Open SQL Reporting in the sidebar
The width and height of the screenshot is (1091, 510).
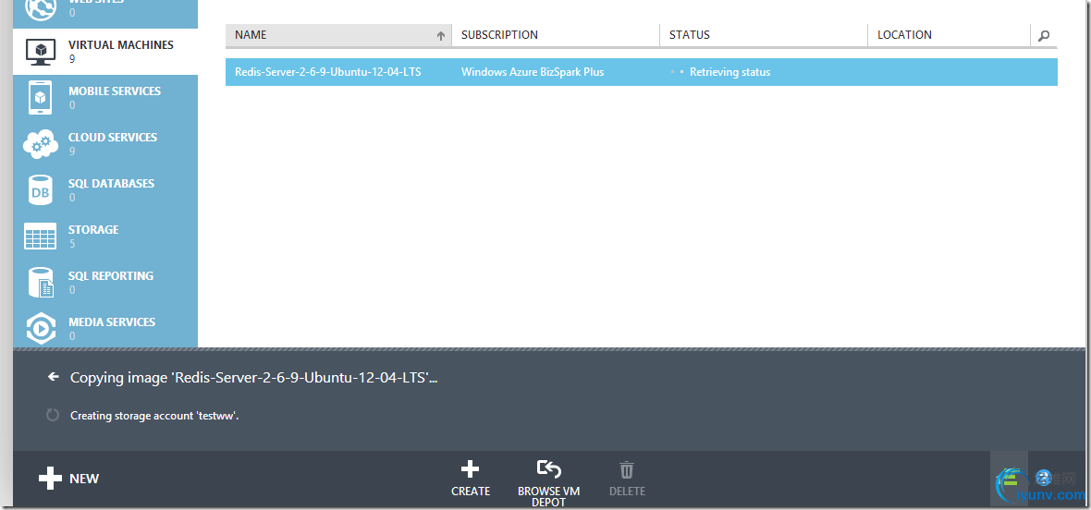tap(105, 283)
